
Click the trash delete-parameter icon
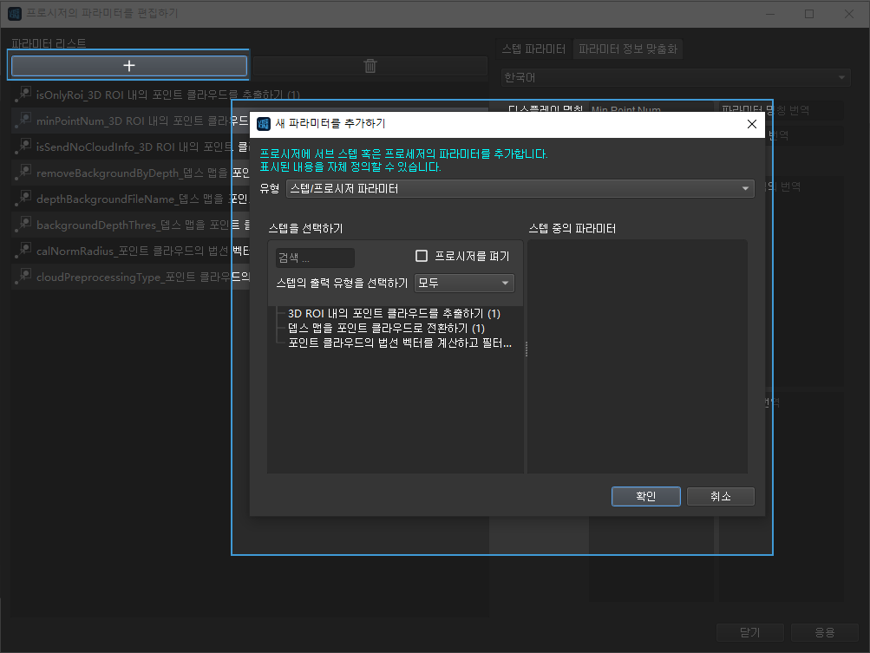point(370,66)
